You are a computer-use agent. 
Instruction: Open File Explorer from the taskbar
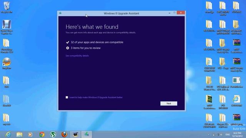pyautogui.click(x=19, y=135)
